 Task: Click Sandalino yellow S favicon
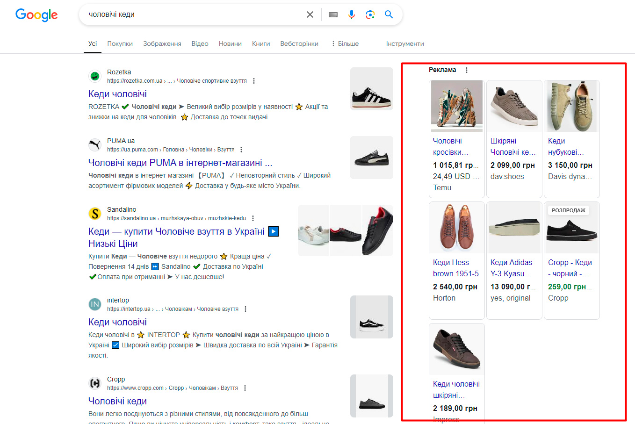pos(95,214)
